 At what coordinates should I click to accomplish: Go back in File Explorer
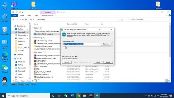click(13, 20)
